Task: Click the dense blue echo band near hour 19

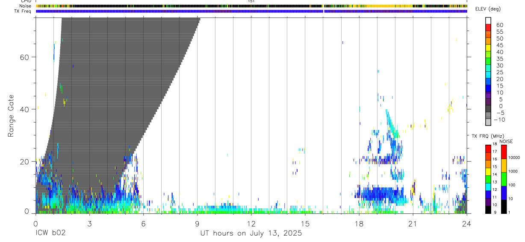Action: (x=380, y=194)
